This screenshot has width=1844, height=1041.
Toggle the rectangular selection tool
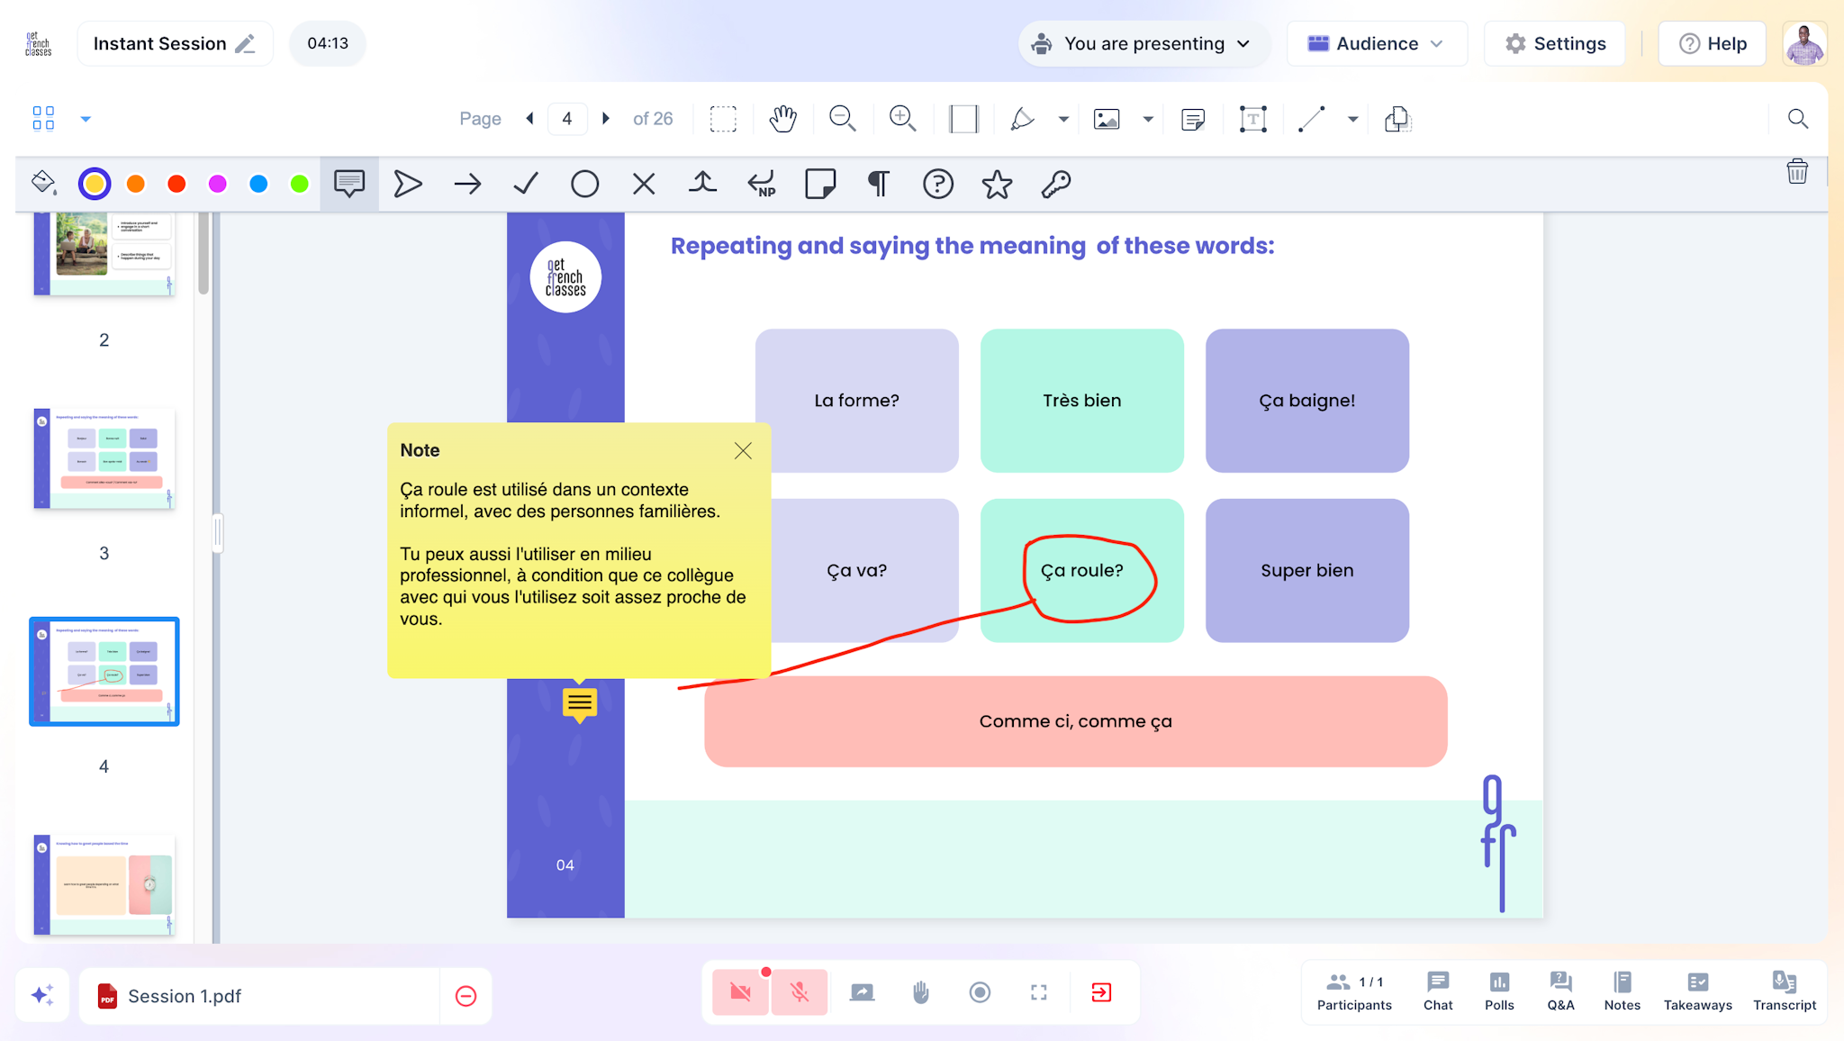point(723,118)
